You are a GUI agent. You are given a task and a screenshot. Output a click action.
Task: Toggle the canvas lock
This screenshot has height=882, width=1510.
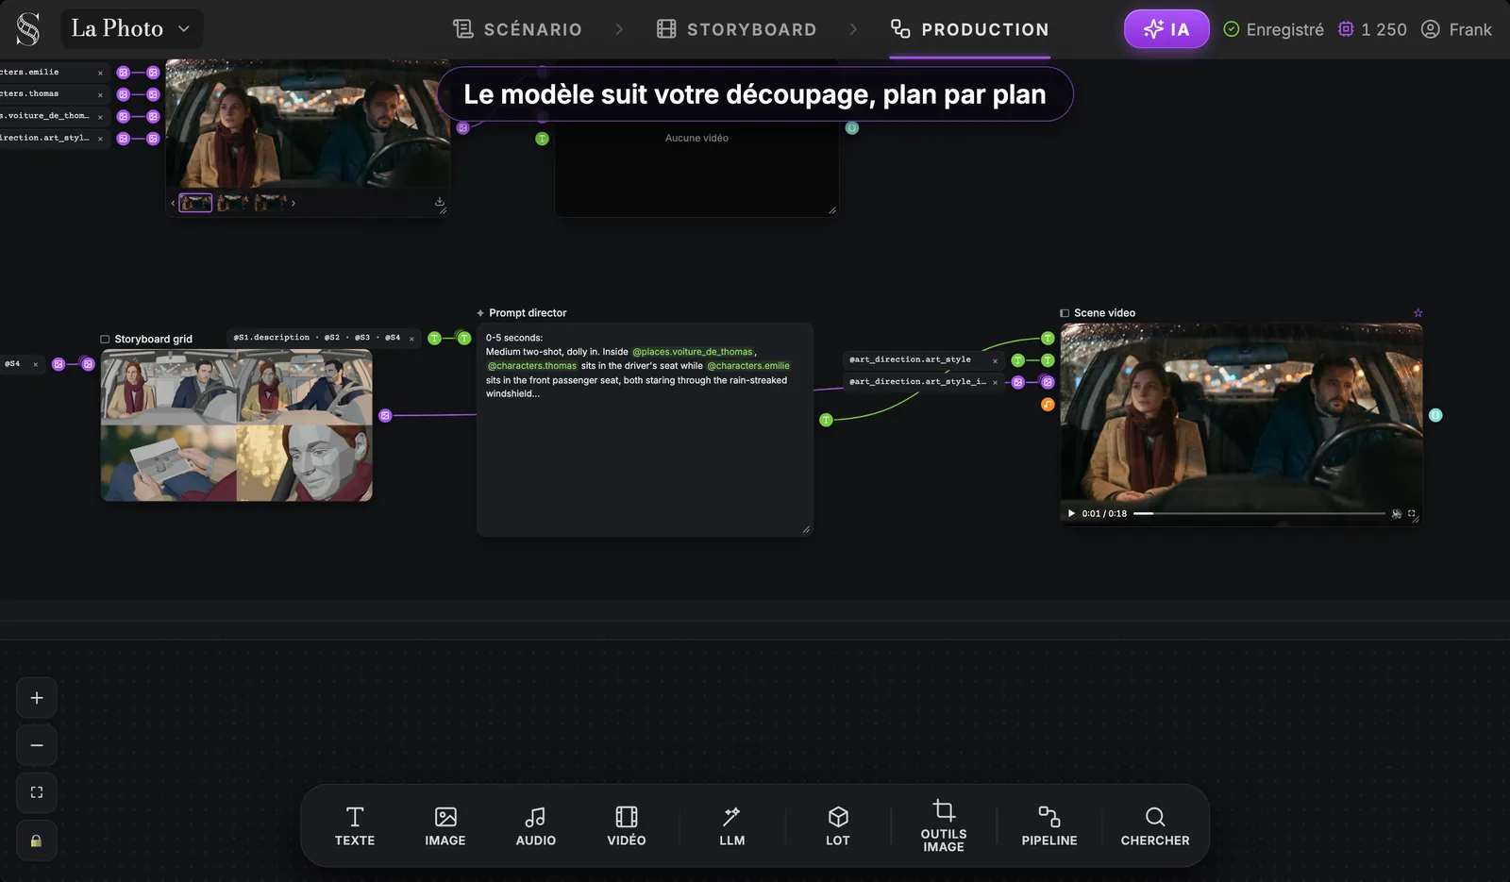pyautogui.click(x=37, y=840)
